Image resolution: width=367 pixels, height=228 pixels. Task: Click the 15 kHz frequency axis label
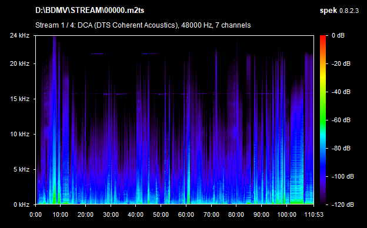19,99
